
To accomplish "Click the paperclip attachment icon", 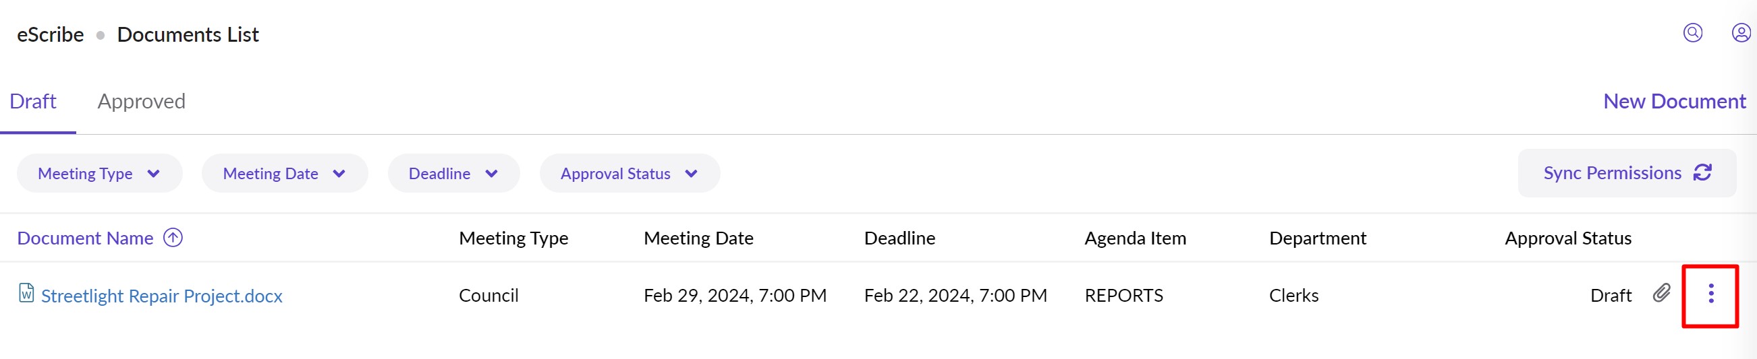I will 1661,293.
